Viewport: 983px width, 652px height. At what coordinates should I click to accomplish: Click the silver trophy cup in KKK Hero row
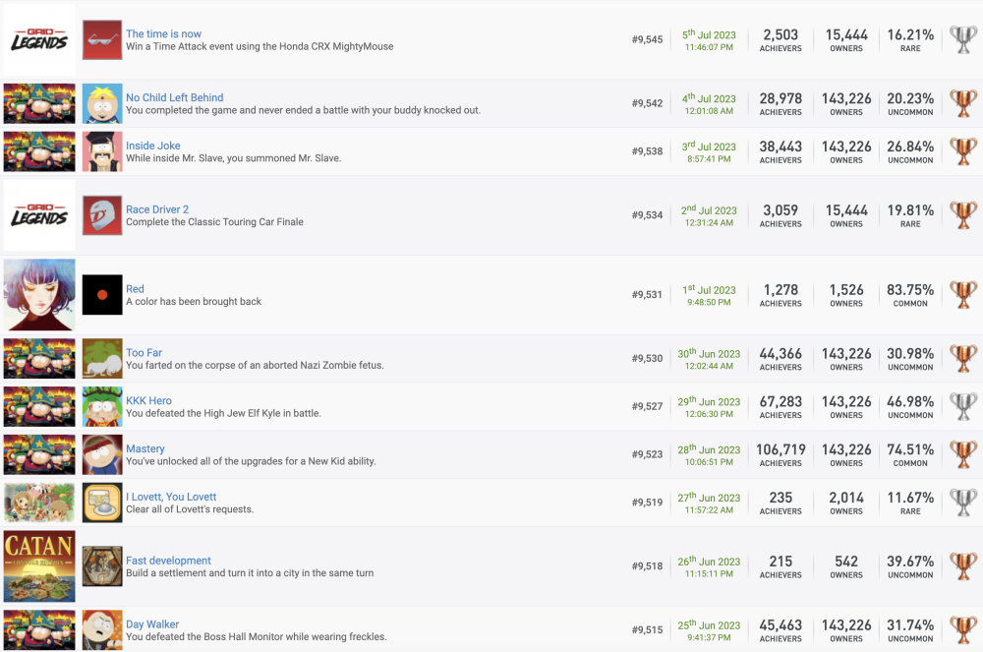point(962,407)
